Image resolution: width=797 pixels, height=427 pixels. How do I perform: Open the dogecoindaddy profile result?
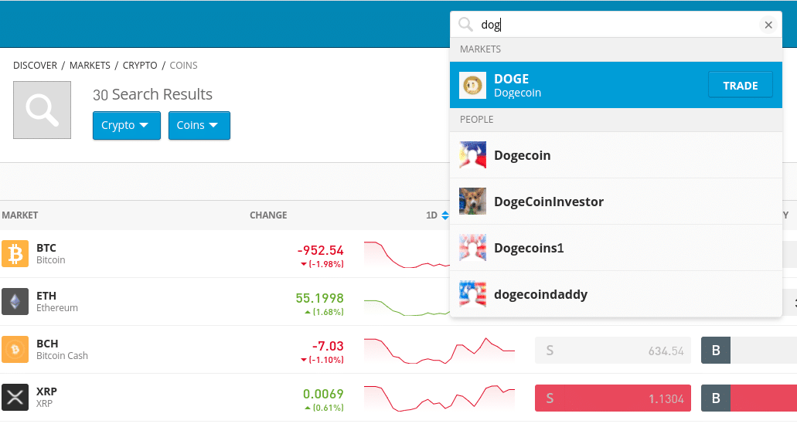[x=615, y=294]
